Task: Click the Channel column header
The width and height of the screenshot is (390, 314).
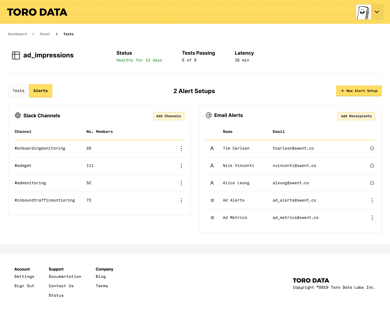Action: point(23,132)
